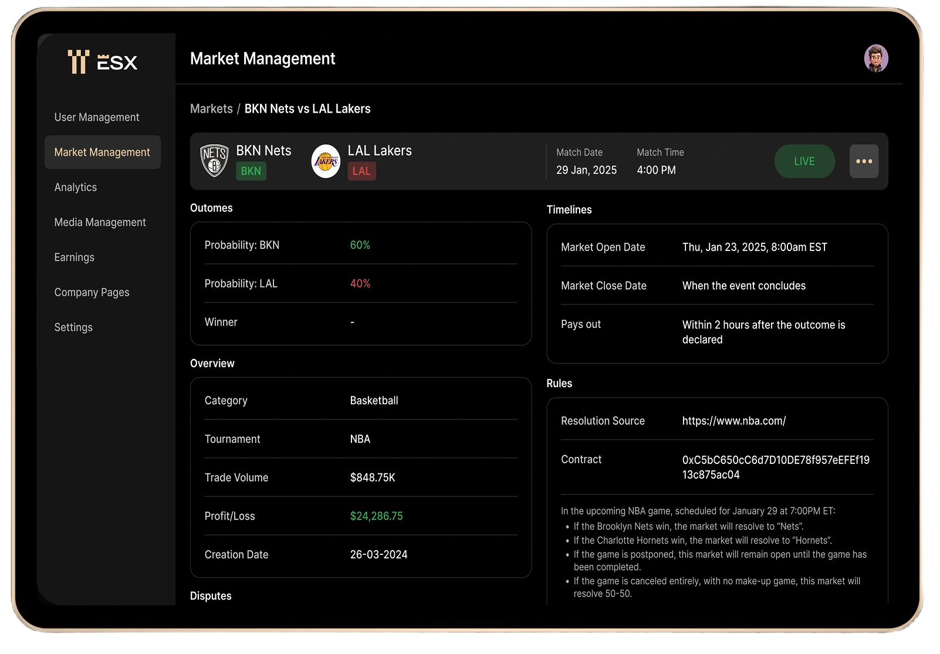Open the user profile avatar
This screenshot has height=654, width=940.
[875, 59]
